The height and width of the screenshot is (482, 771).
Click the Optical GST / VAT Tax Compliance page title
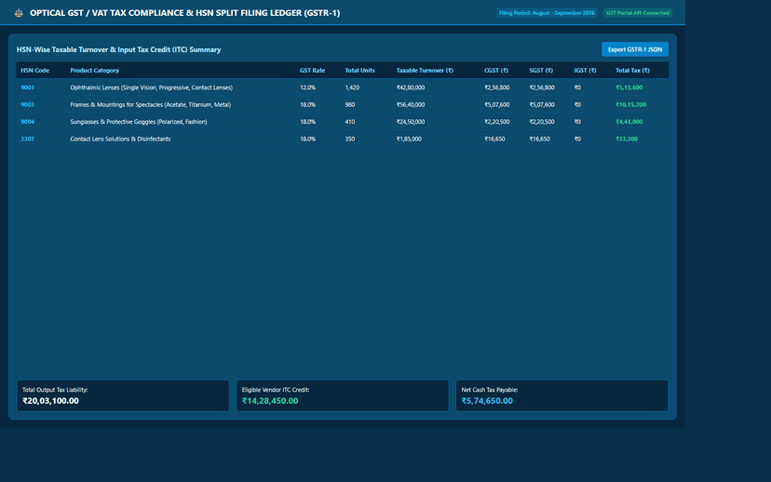[185, 13]
